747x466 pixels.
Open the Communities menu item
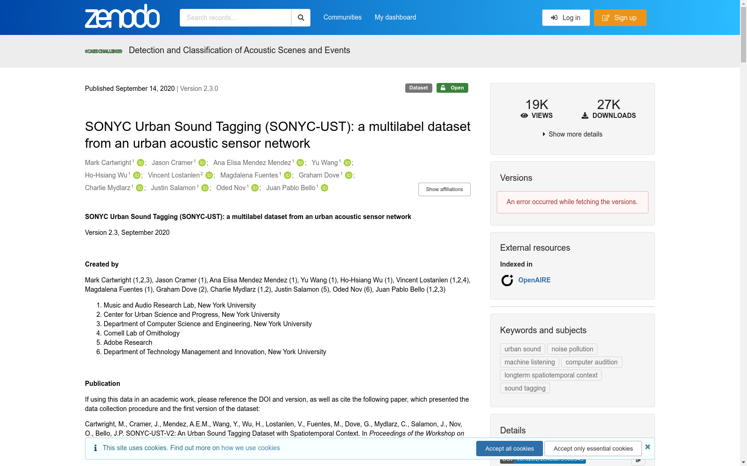pyautogui.click(x=342, y=17)
